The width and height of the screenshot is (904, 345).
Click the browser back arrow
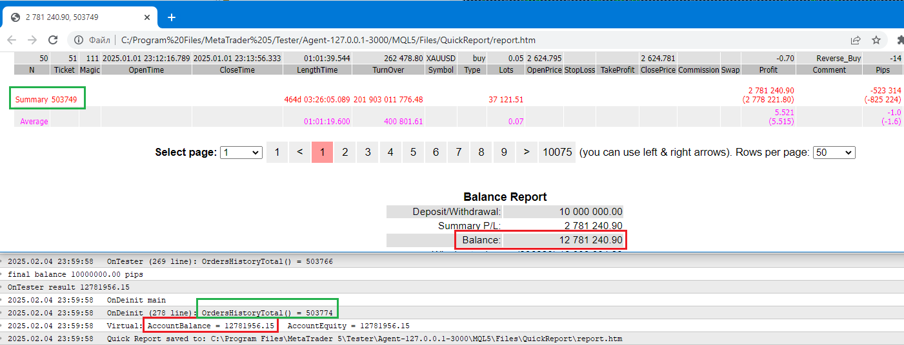pyautogui.click(x=12, y=40)
